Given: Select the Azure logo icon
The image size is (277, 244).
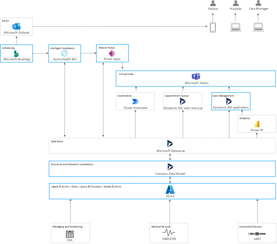Looking at the screenshot, I should click(x=170, y=190).
